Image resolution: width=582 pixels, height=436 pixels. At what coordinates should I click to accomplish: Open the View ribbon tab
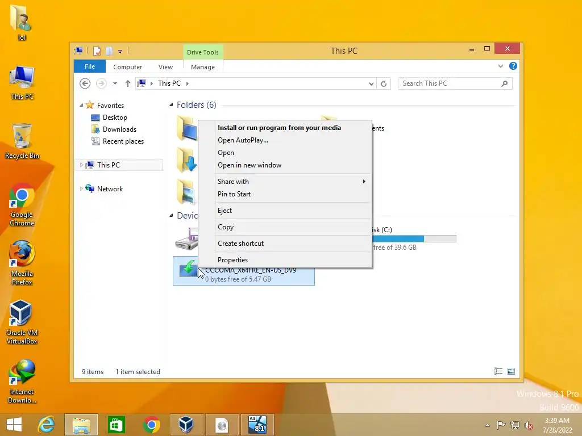click(165, 67)
